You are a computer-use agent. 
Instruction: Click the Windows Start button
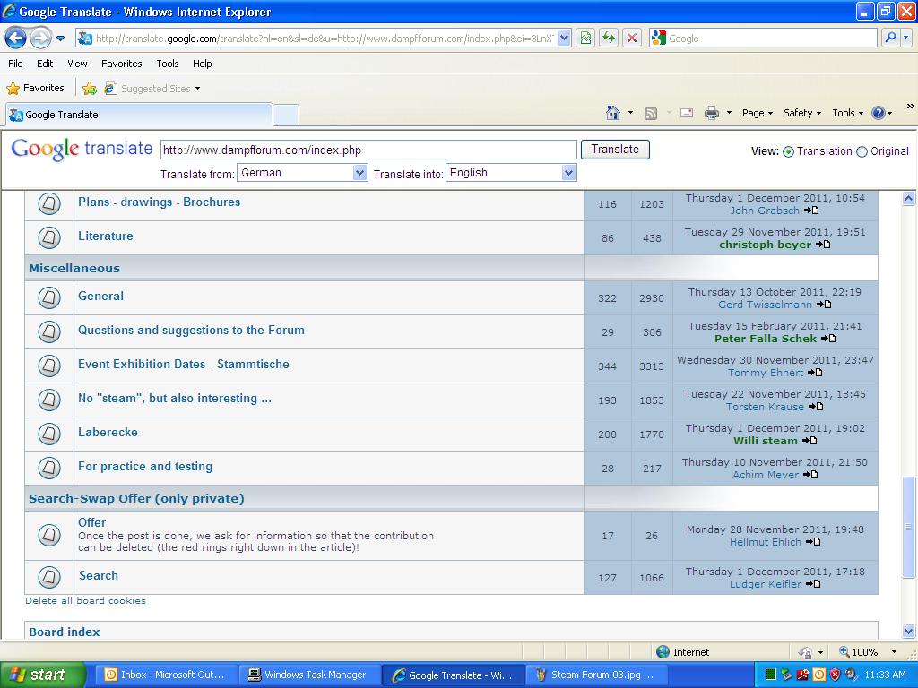(43, 675)
